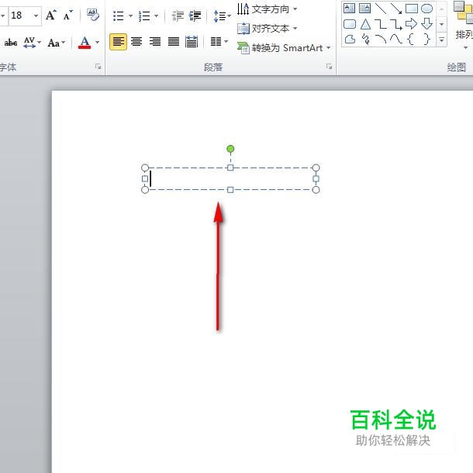This screenshot has height=473, width=473.
Task: Open the 排列 arrange menu
Action: (x=464, y=26)
